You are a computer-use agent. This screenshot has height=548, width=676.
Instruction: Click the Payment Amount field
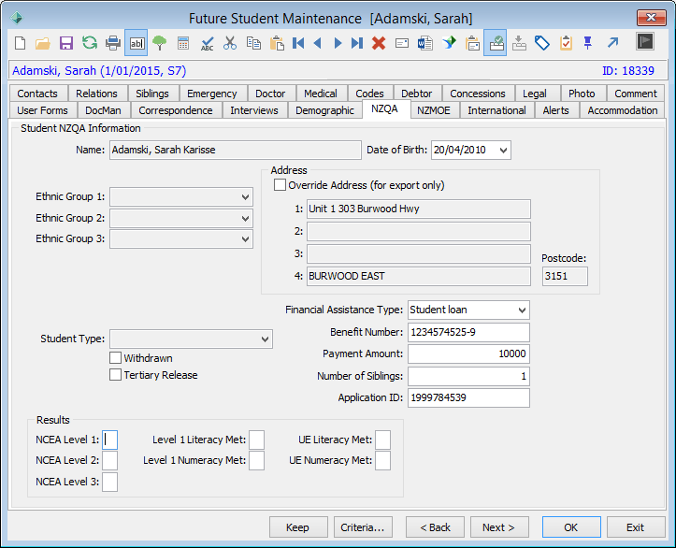[x=468, y=354]
